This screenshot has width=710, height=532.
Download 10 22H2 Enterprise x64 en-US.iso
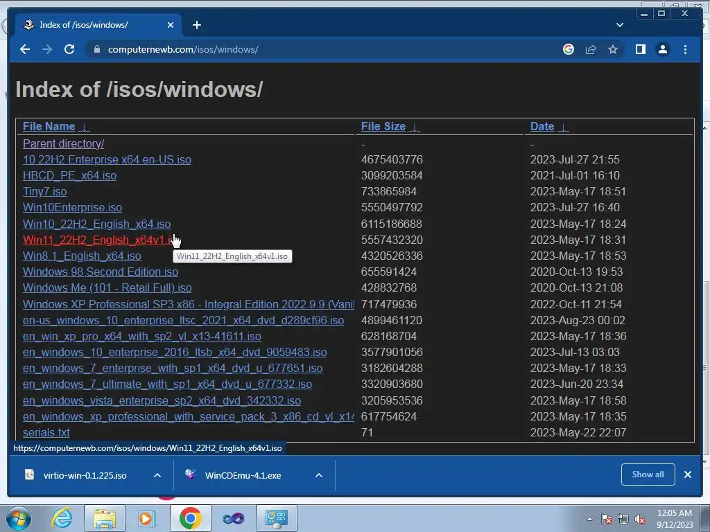pos(107,160)
